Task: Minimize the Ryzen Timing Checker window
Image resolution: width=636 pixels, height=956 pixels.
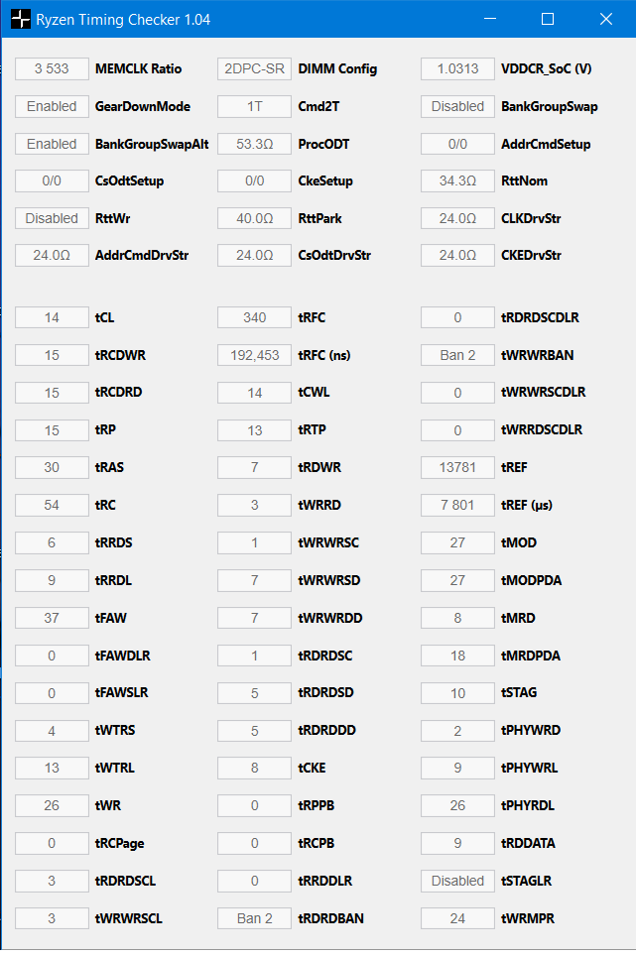Action: coord(489,20)
